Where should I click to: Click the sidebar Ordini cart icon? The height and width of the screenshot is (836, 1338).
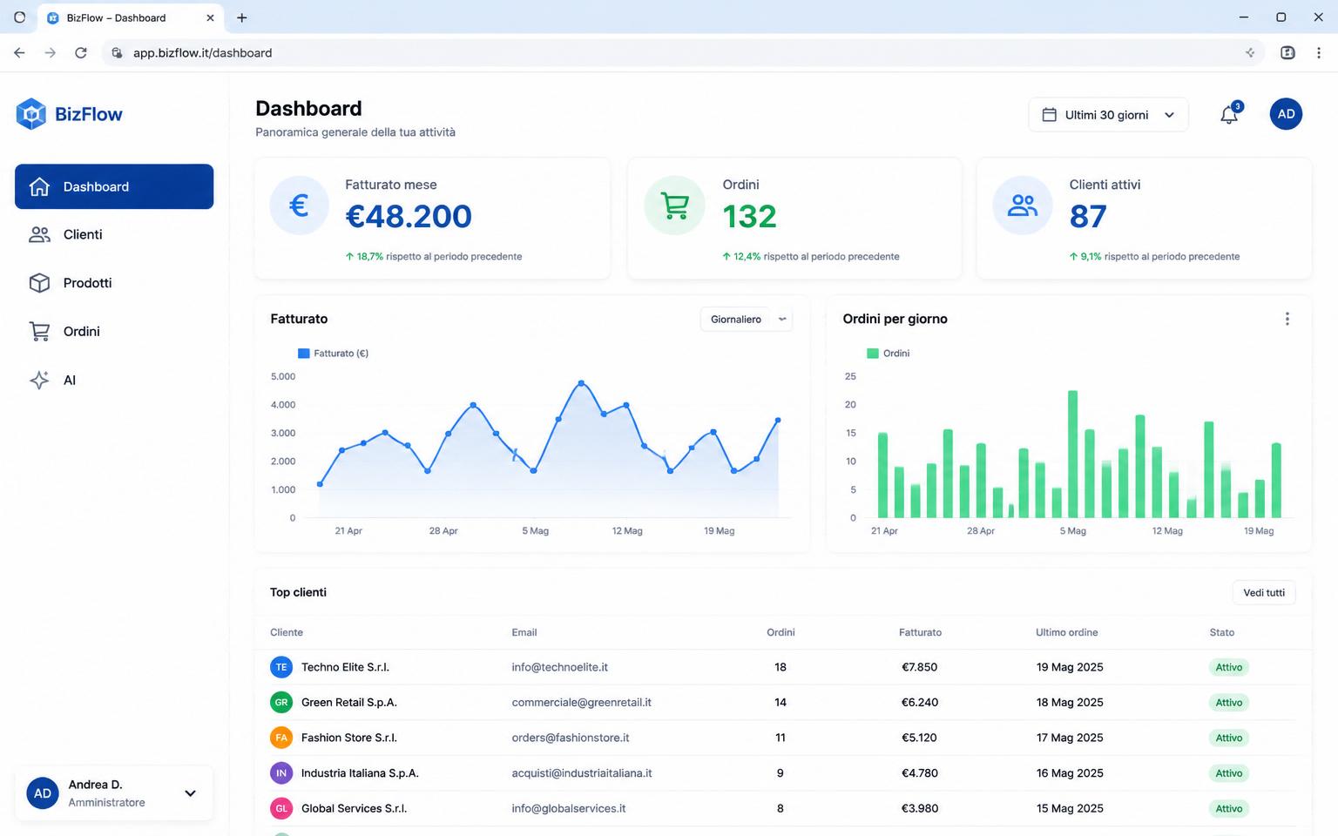(39, 332)
